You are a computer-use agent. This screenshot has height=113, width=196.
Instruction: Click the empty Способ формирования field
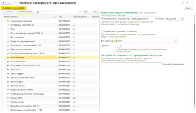coord(130,64)
